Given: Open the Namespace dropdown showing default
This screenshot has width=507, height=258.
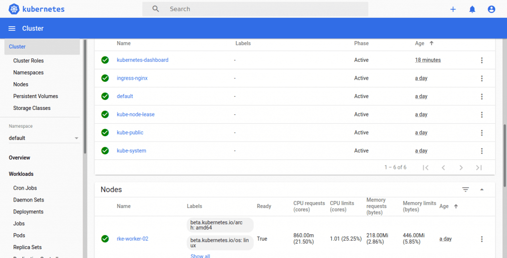Looking at the screenshot, I should [x=44, y=138].
